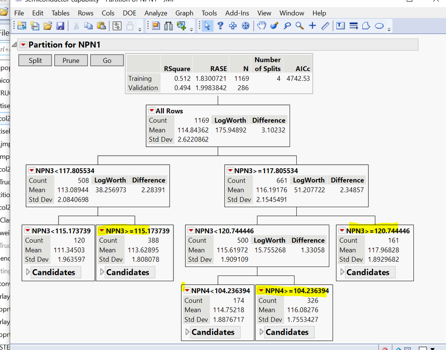The width and height of the screenshot is (446, 350).
Task: Expand Candidates under NPN3<115.173739
Action: 28,272
